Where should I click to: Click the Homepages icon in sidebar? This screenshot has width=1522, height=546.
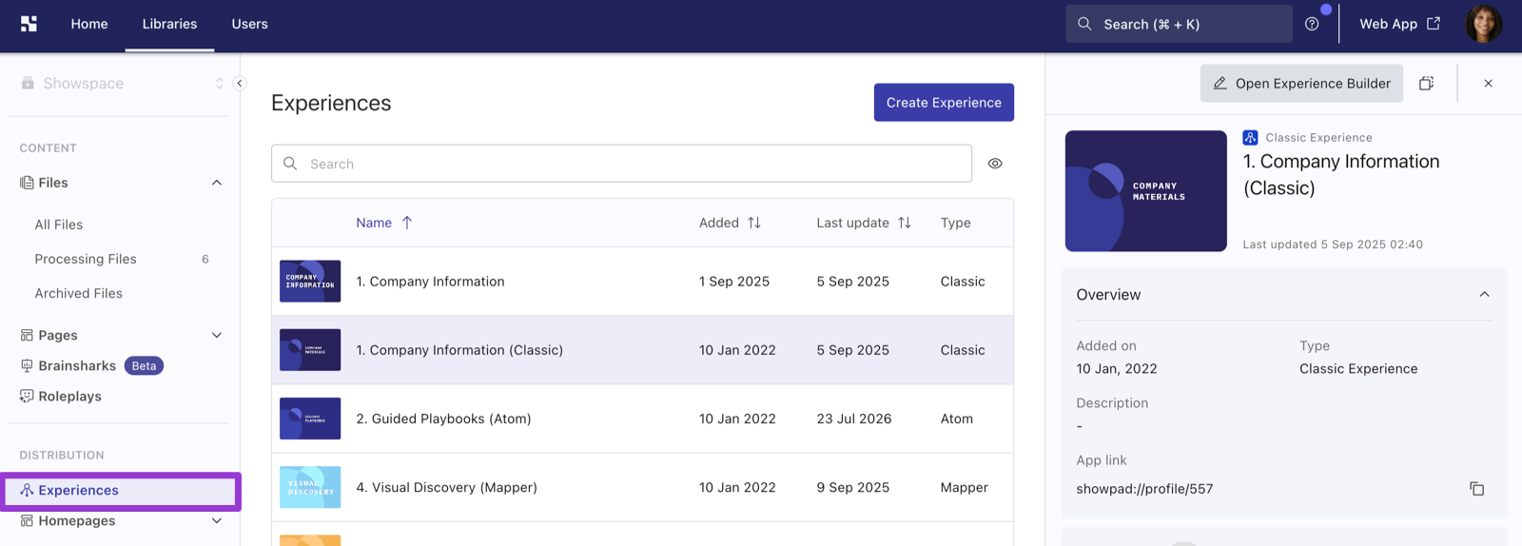click(x=27, y=520)
